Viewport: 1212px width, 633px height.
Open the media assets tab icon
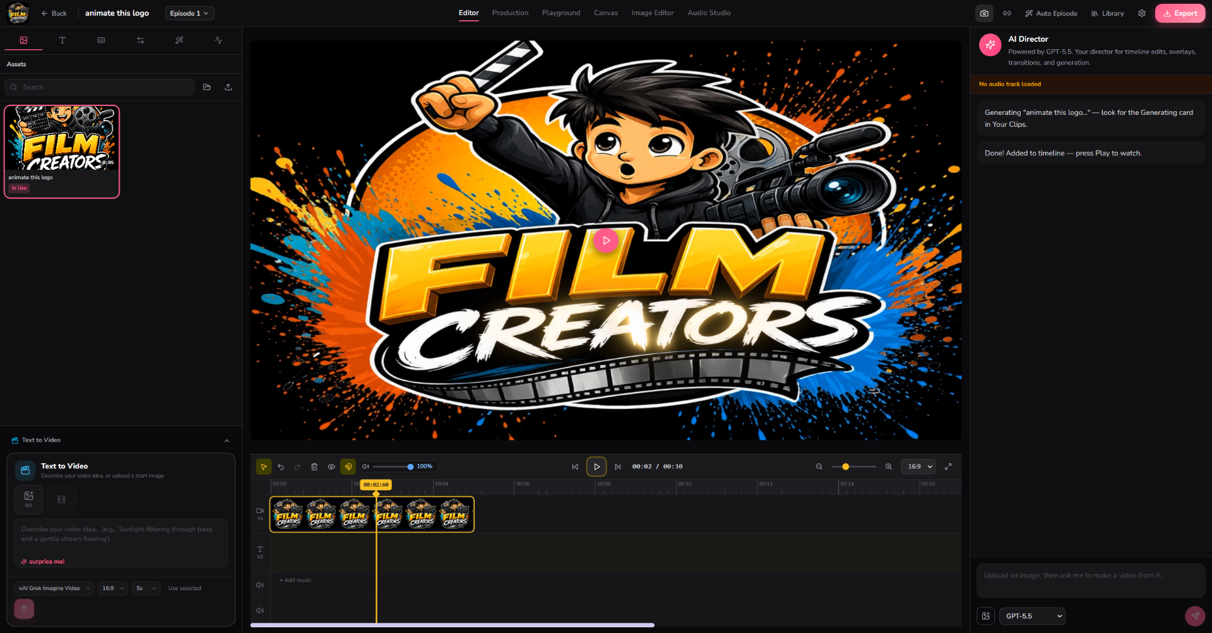(x=23, y=40)
